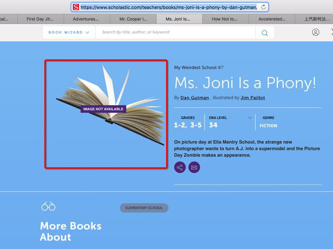Click the reload page icon in address bar
Image resolution: width=333 pixels, height=249 pixels.
pos(263,7)
